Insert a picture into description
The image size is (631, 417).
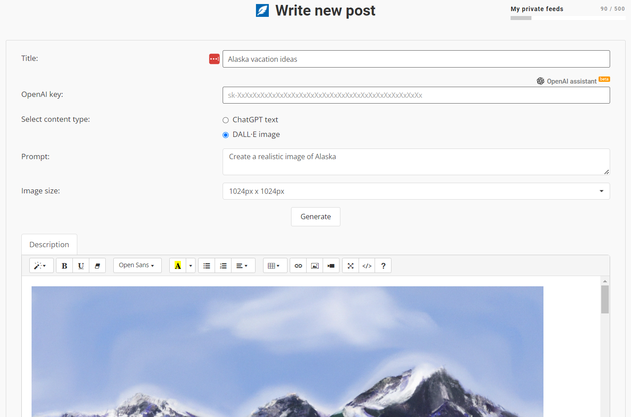315,265
